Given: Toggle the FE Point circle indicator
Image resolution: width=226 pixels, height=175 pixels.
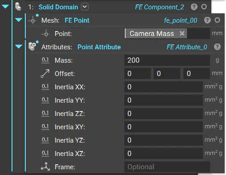Looking at the screenshot, I should point(217,20).
